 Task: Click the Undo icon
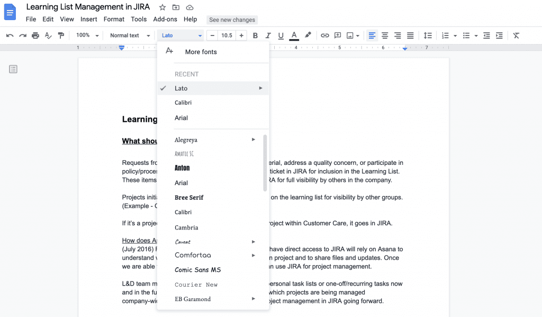coord(10,35)
